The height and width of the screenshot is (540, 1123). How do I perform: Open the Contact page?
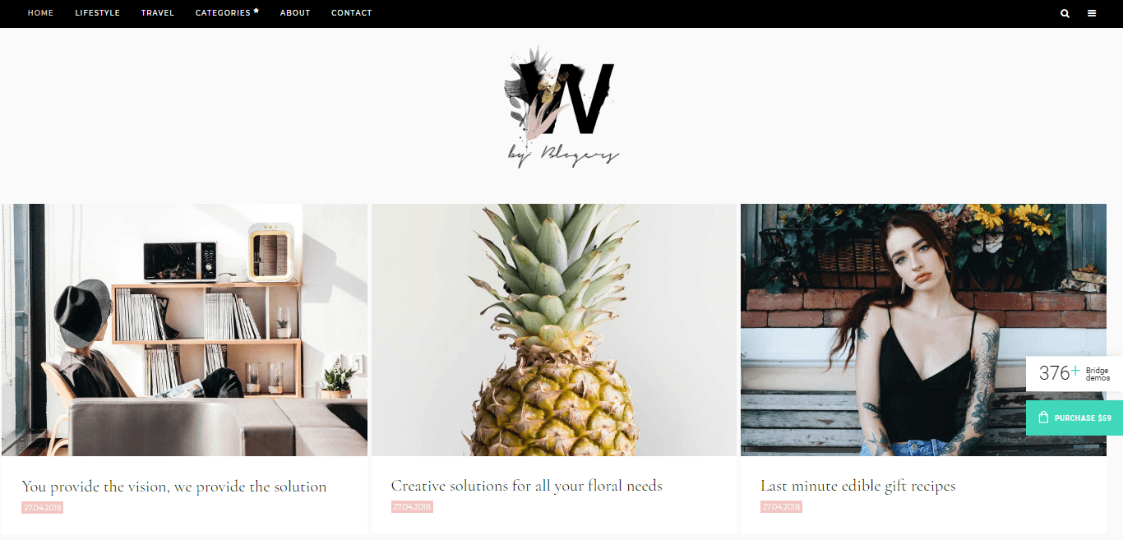click(352, 13)
